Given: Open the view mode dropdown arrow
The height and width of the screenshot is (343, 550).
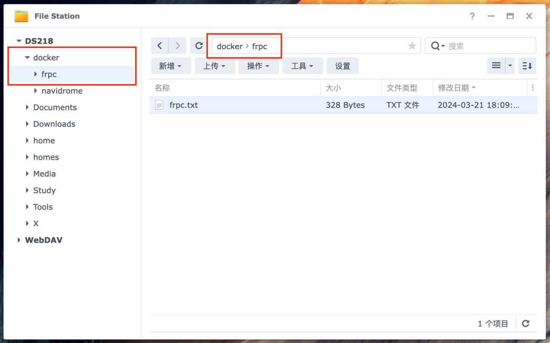Looking at the screenshot, I should pyautogui.click(x=510, y=66).
